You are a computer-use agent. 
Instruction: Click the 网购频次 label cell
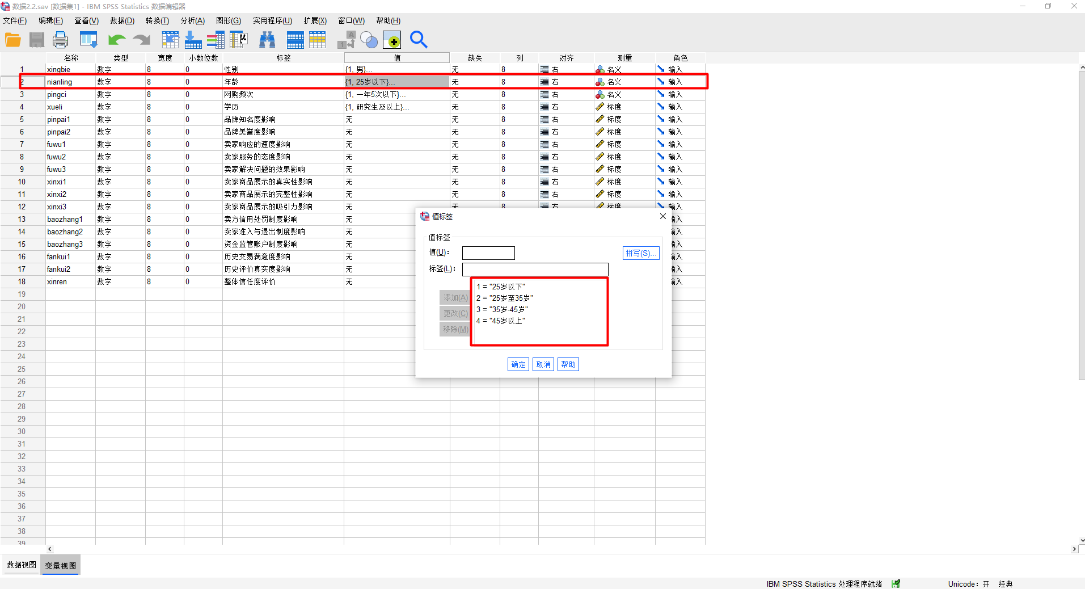point(283,94)
